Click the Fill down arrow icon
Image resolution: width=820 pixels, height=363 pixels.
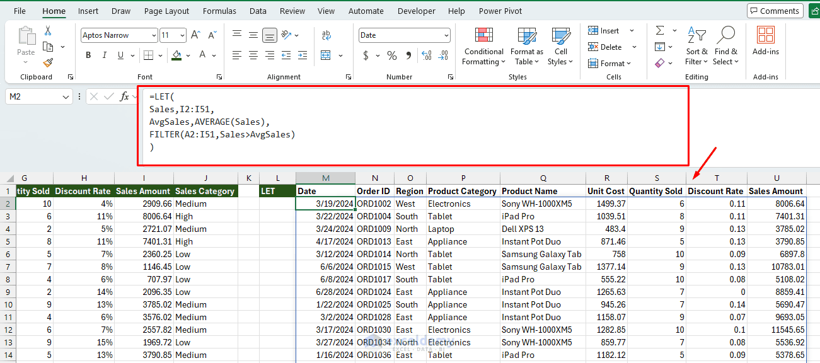tap(660, 47)
